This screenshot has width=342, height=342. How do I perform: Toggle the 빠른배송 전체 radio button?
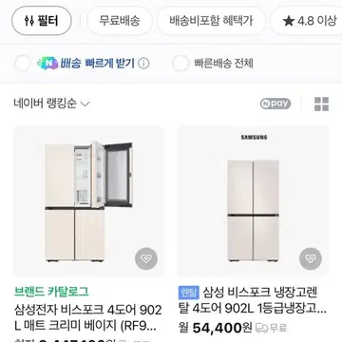coord(180,64)
